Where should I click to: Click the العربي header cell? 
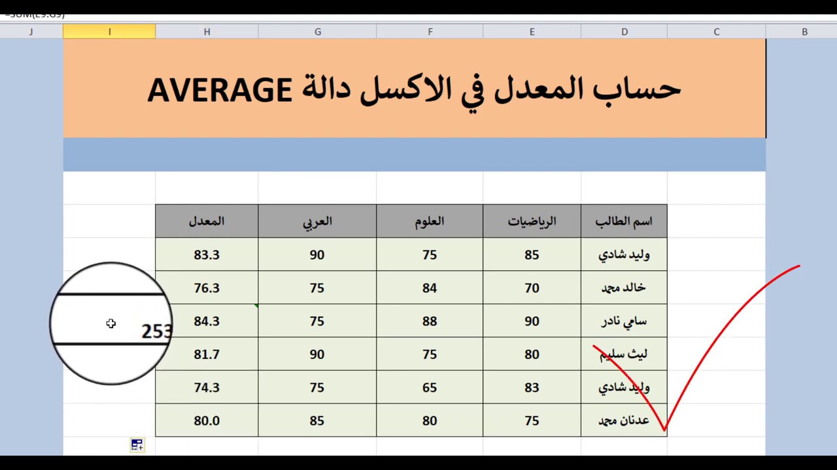tap(317, 221)
